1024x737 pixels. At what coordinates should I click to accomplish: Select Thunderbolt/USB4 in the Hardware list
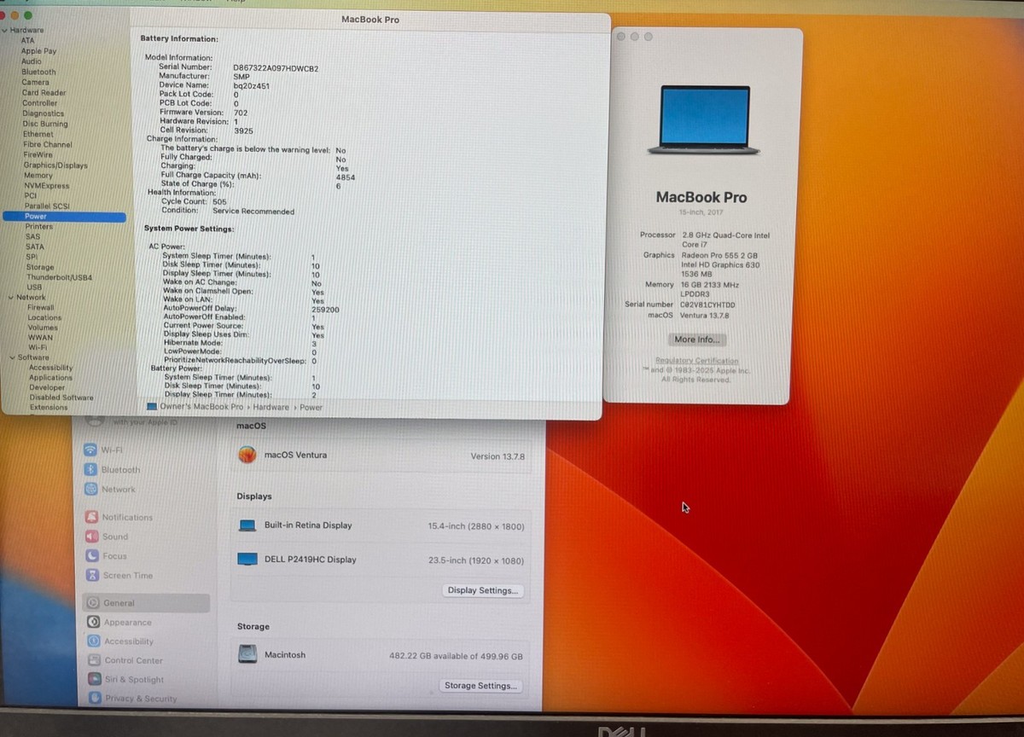click(59, 277)
